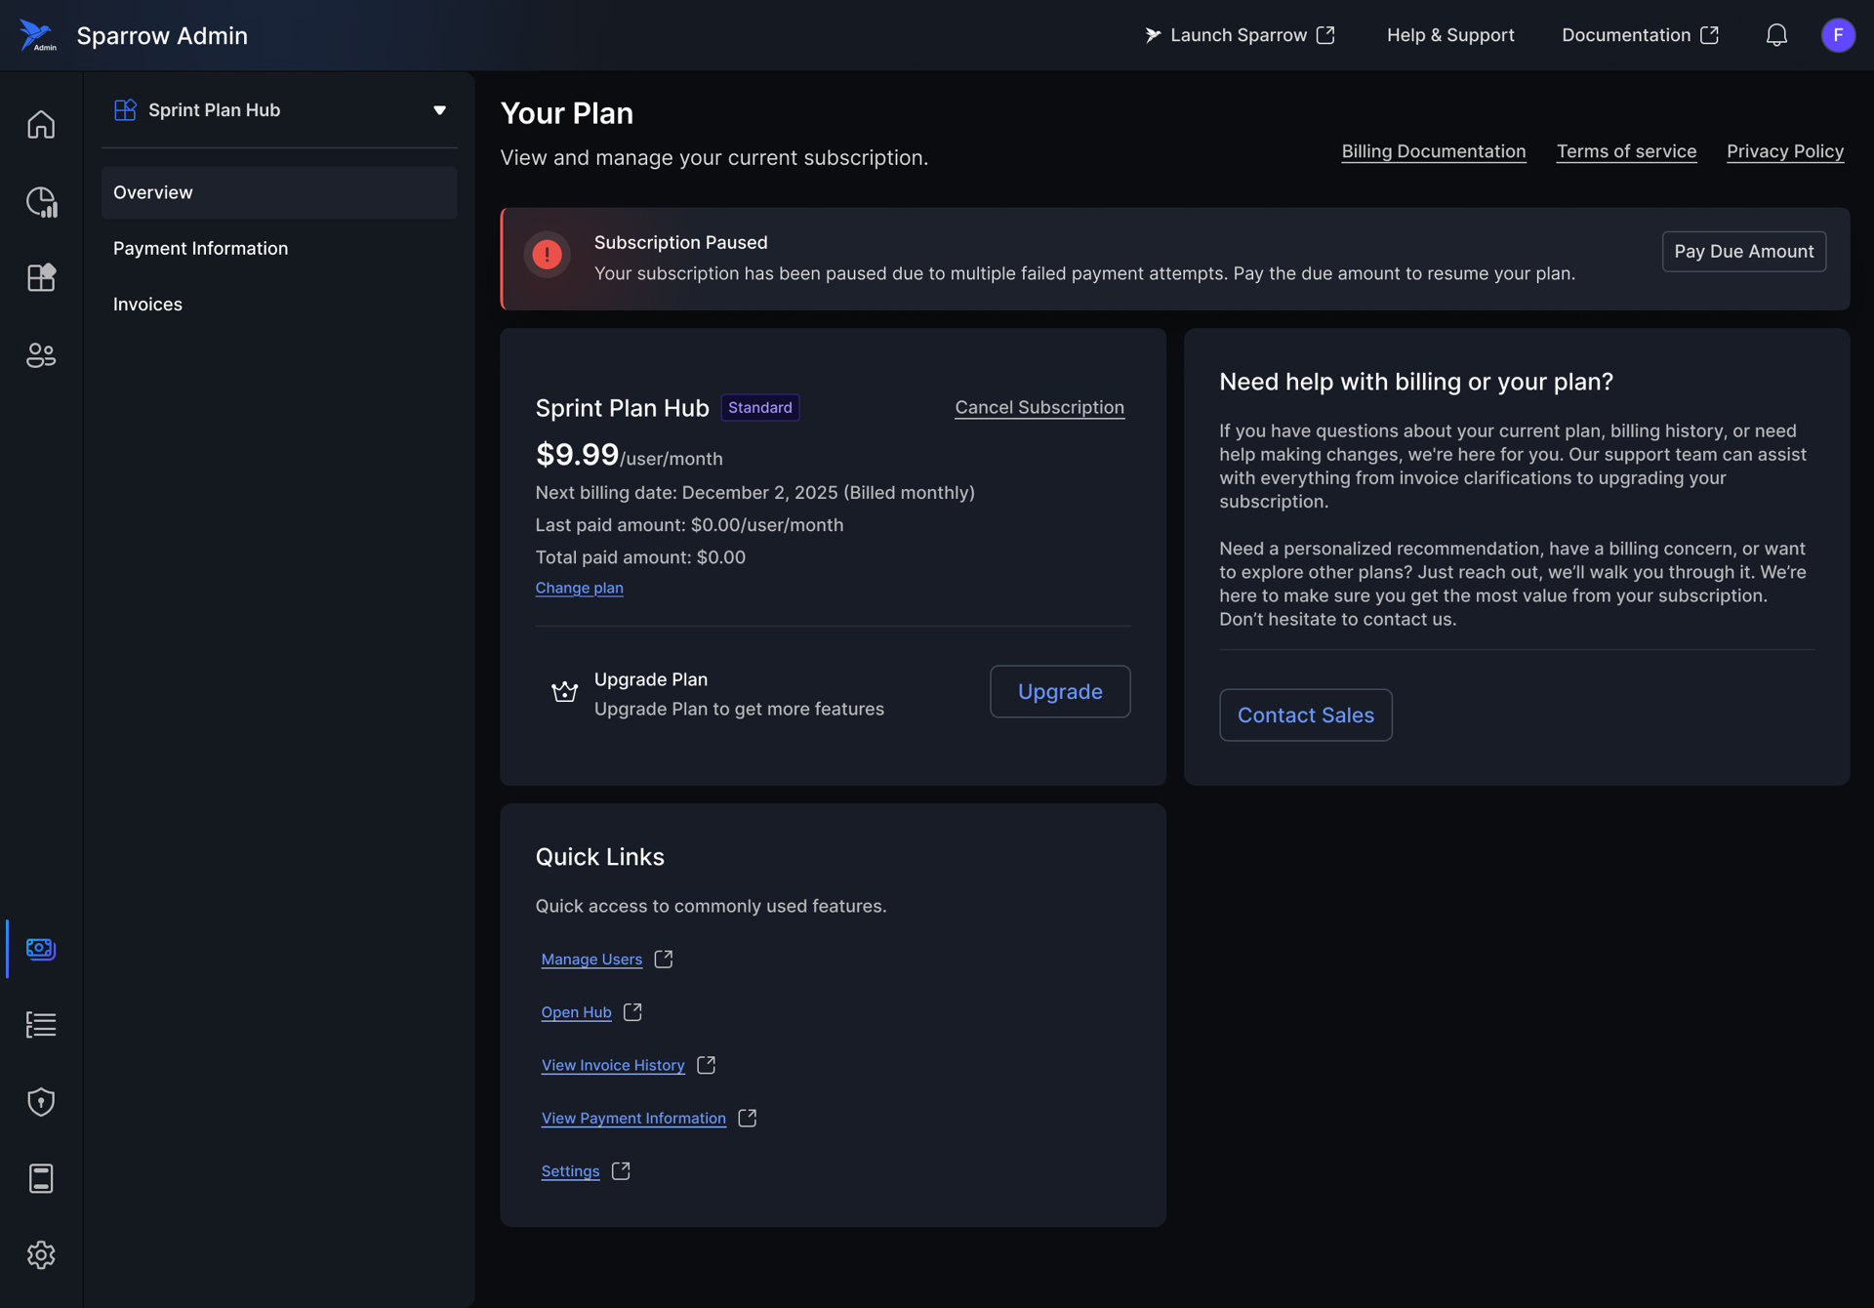Expand the Sprint Plan Hub dropdown
Viewport: 1874px width, 1308px height.
tap(439, 110)
